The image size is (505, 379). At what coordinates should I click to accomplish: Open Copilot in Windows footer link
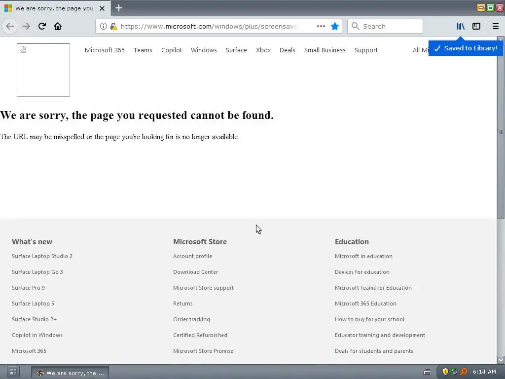pos(37,335)
